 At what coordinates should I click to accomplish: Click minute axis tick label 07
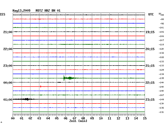point(74,118)
